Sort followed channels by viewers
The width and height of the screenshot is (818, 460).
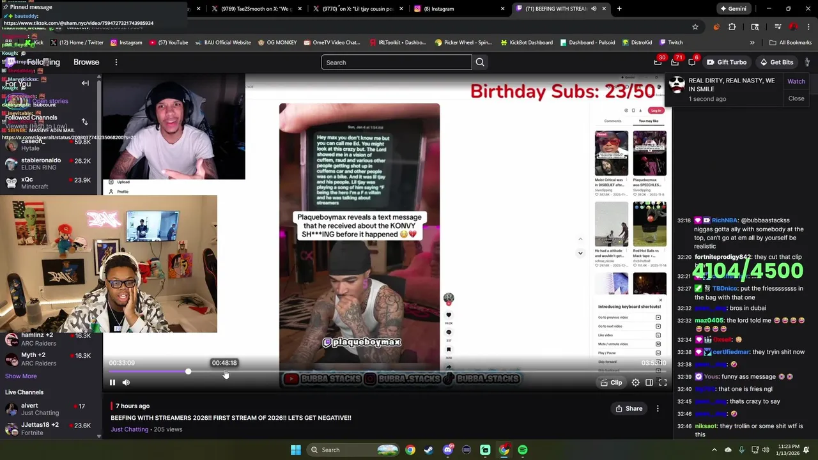click(x=84, y=121)
